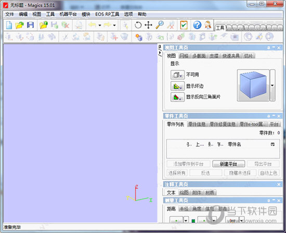
Task: Open file with folder icon
Action: pos(20,25)
